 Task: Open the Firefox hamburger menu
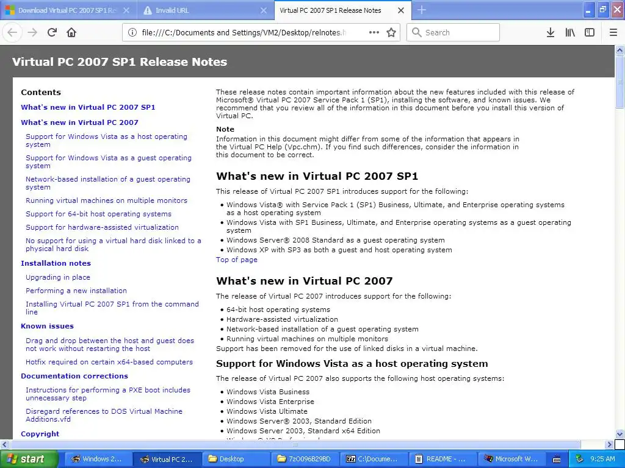click(613, 32)
